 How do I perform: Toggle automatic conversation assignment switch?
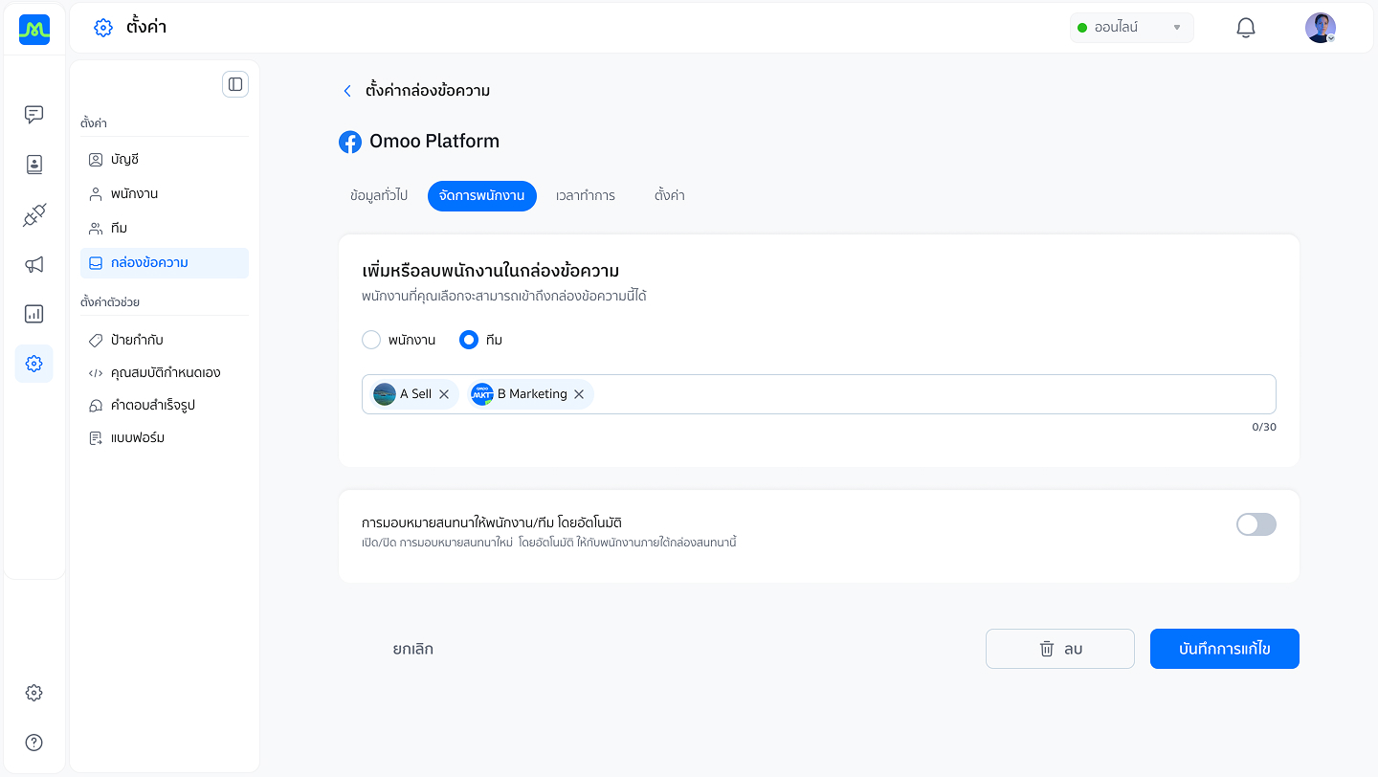(x=1256, y=524)
